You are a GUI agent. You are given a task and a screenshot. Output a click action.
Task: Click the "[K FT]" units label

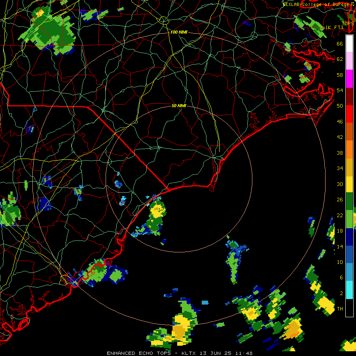point(335,27)
